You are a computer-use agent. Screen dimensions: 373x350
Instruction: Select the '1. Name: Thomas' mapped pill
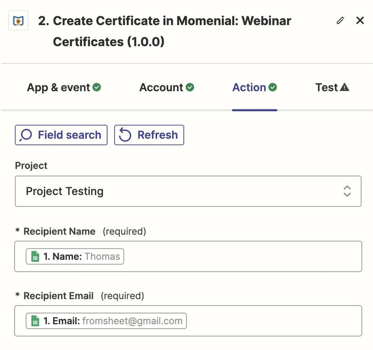tap(75, 257)
